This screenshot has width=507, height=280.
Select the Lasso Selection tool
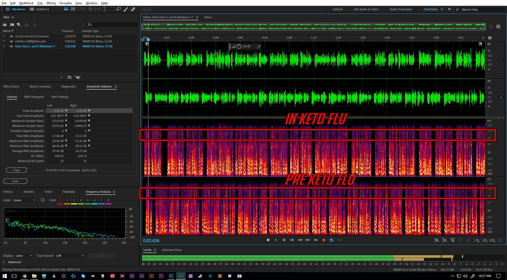pyautogui.click(x=119, y=9)
